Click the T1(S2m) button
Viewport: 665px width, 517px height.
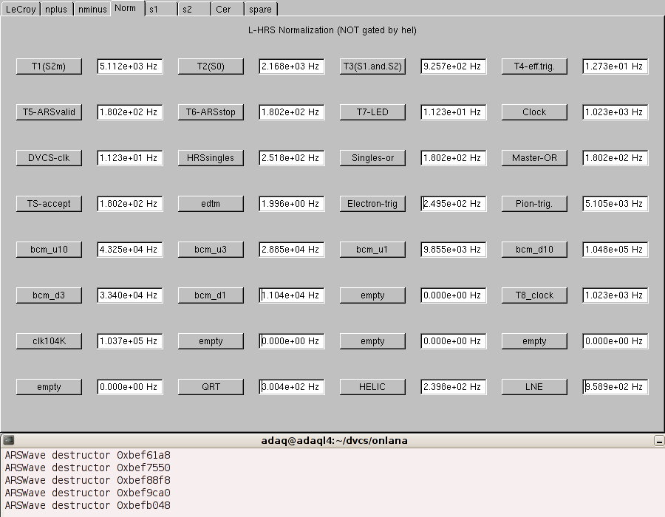49,66
